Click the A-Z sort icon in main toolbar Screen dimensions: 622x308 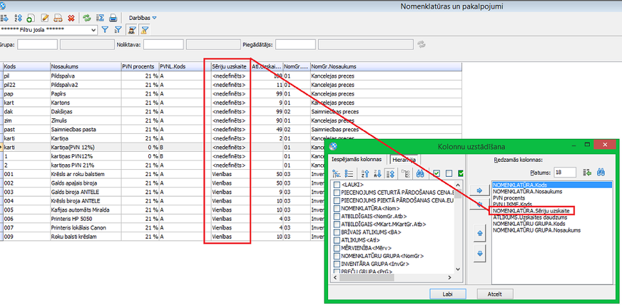pos(18,18)
